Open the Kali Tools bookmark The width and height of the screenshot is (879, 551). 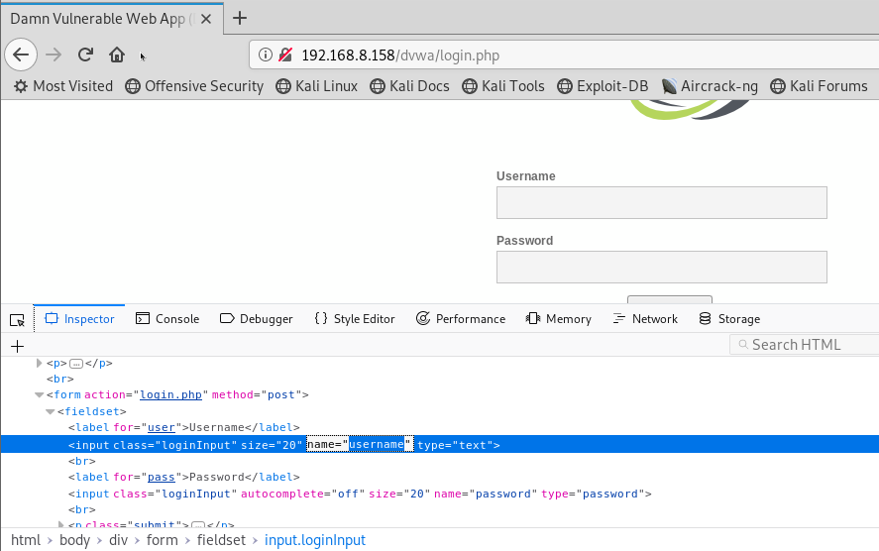[503, 86]
